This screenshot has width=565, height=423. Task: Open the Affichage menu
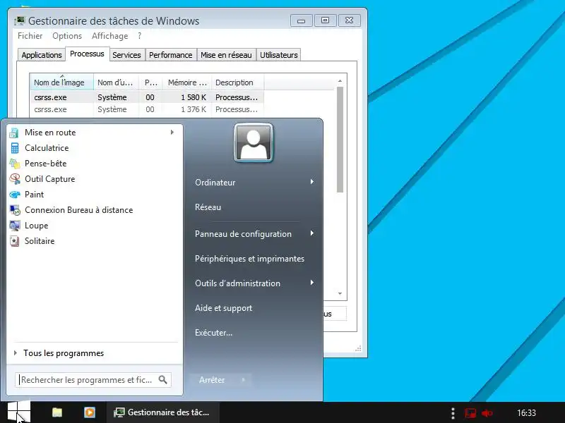pyautogui.click(x=110, y=36)
